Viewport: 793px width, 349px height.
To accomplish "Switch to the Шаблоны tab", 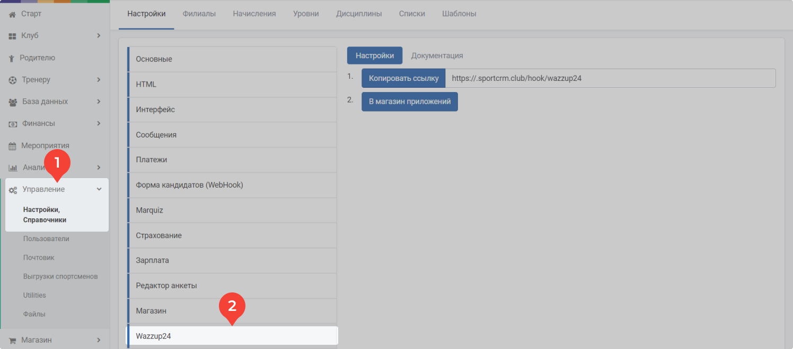I will 459,14.
